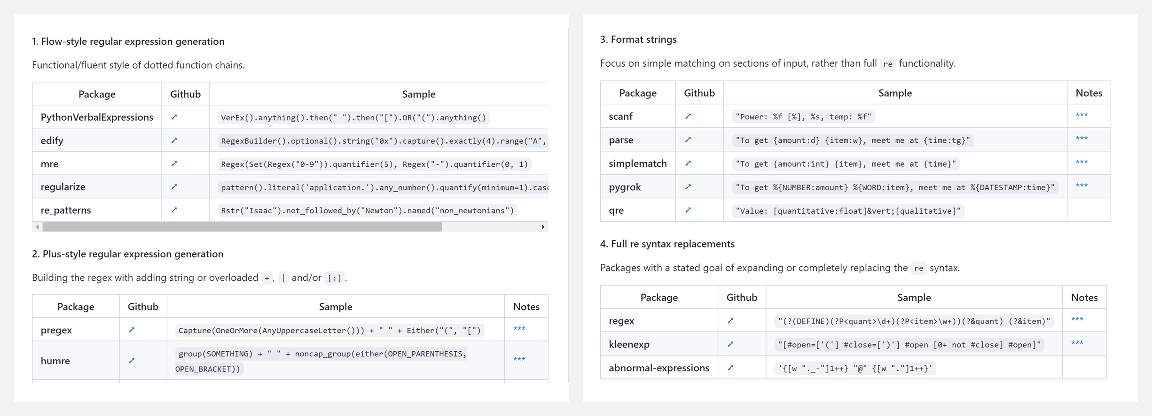Open edify Github link icon

coord(174,140)
